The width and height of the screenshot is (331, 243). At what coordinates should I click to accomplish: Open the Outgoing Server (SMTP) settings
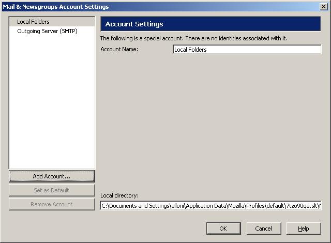click(47, 31)
